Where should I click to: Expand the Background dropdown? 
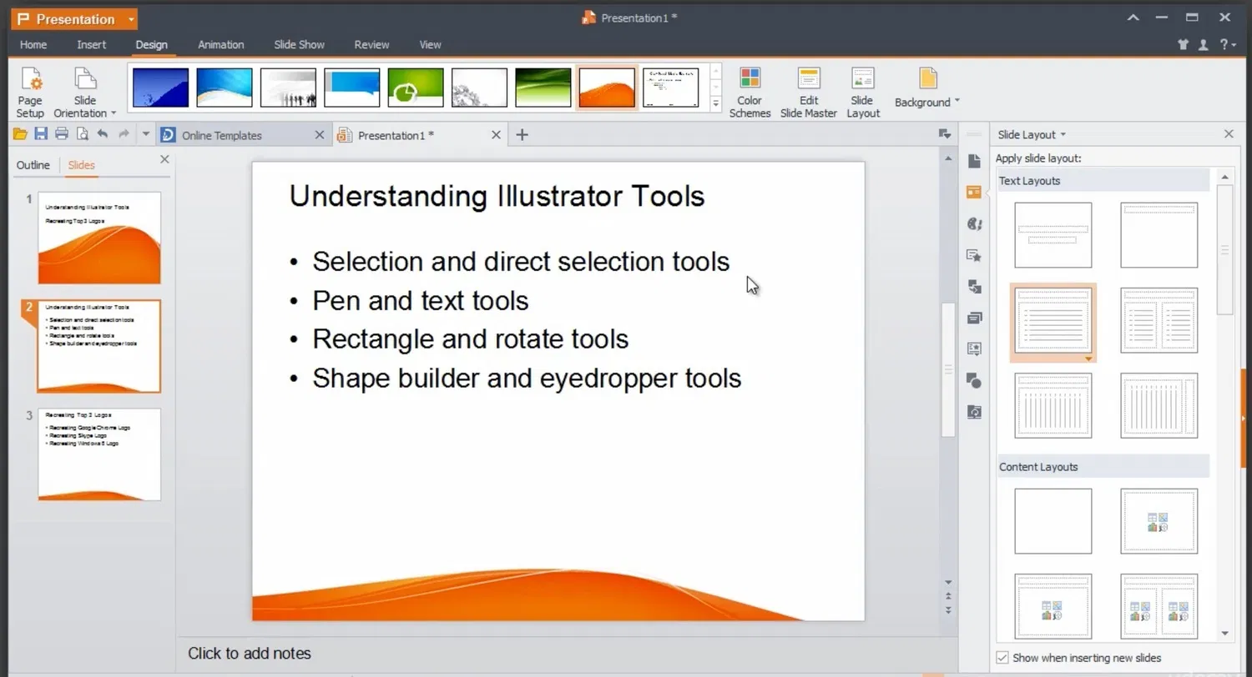click(x=957, y=102)
